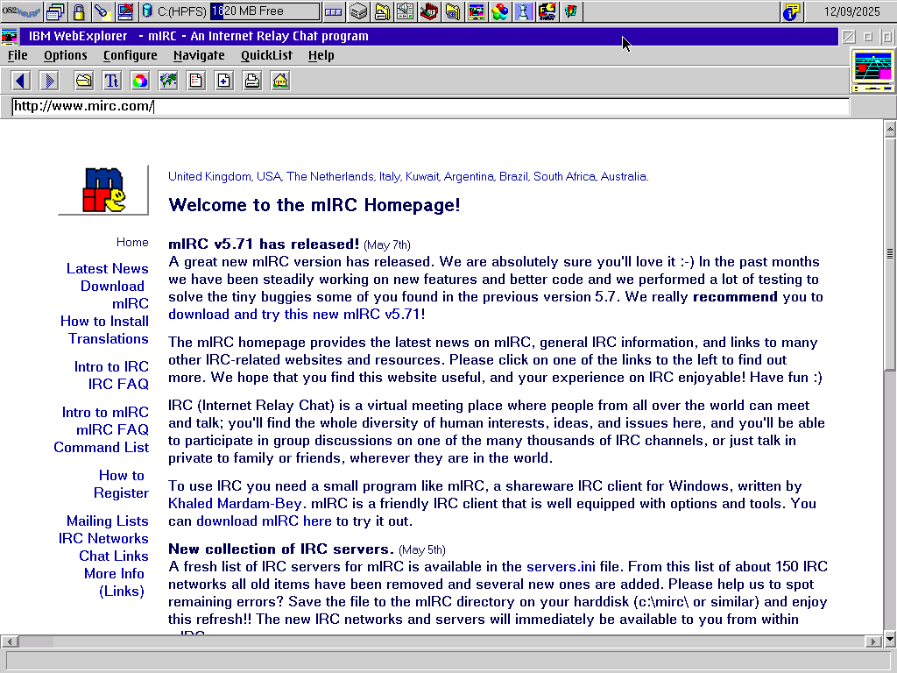This screenshot has height=673, width=897.
Task: Click the add to QuickList page icon
Action: coord(224,81)
